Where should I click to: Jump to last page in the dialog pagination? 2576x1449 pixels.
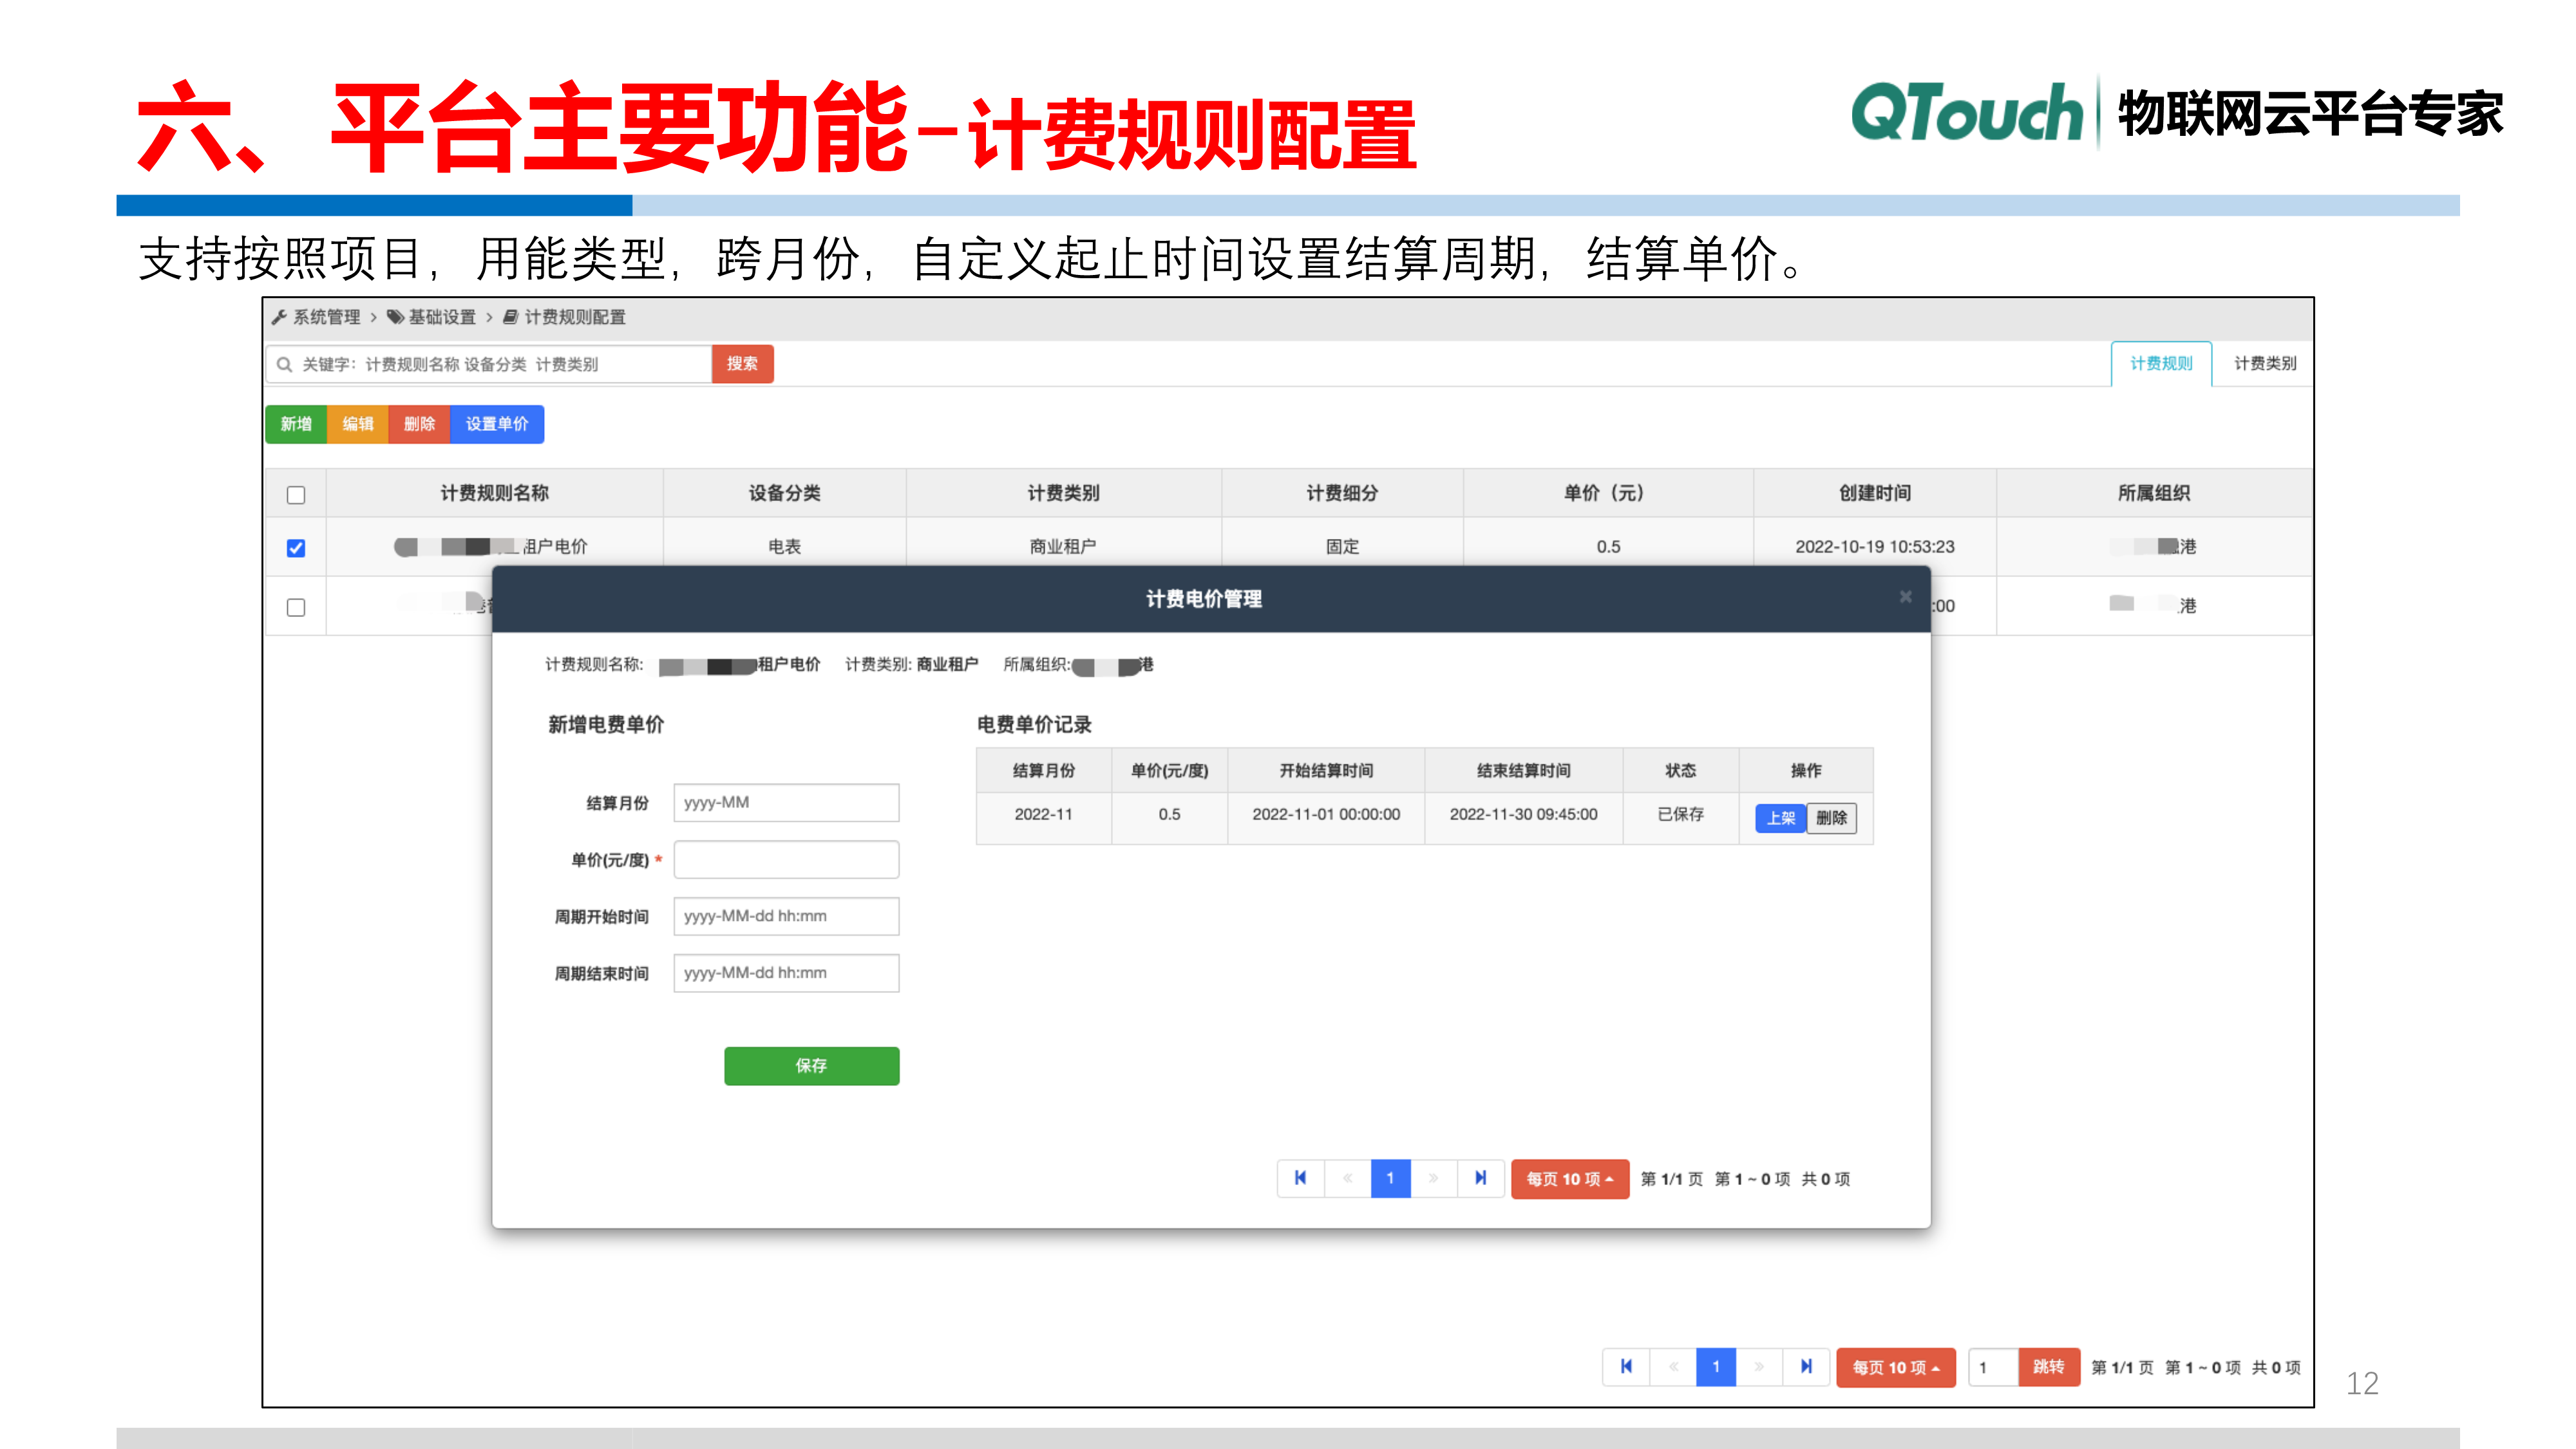(1480, 1178)
